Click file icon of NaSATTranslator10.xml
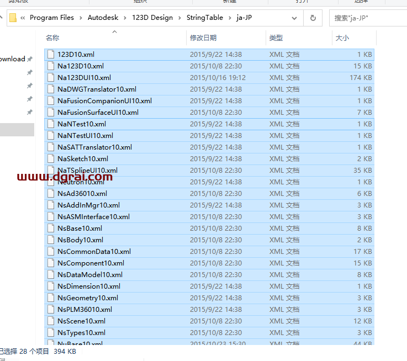Image resolution: width=407 pixels, height=361 pixels. 51,147
